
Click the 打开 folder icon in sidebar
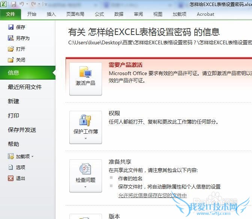coord(11,49)
